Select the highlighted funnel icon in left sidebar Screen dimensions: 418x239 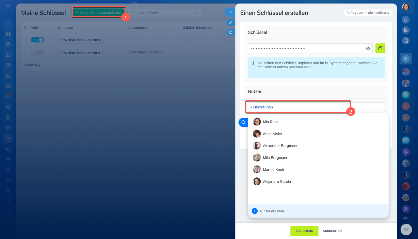tap(8, 138)
